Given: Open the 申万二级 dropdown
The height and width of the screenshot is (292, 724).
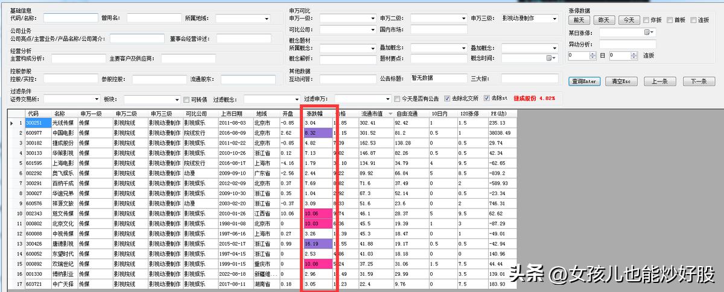Looking at the screenshot, I should pyautogui.click(x=463, y=19).
